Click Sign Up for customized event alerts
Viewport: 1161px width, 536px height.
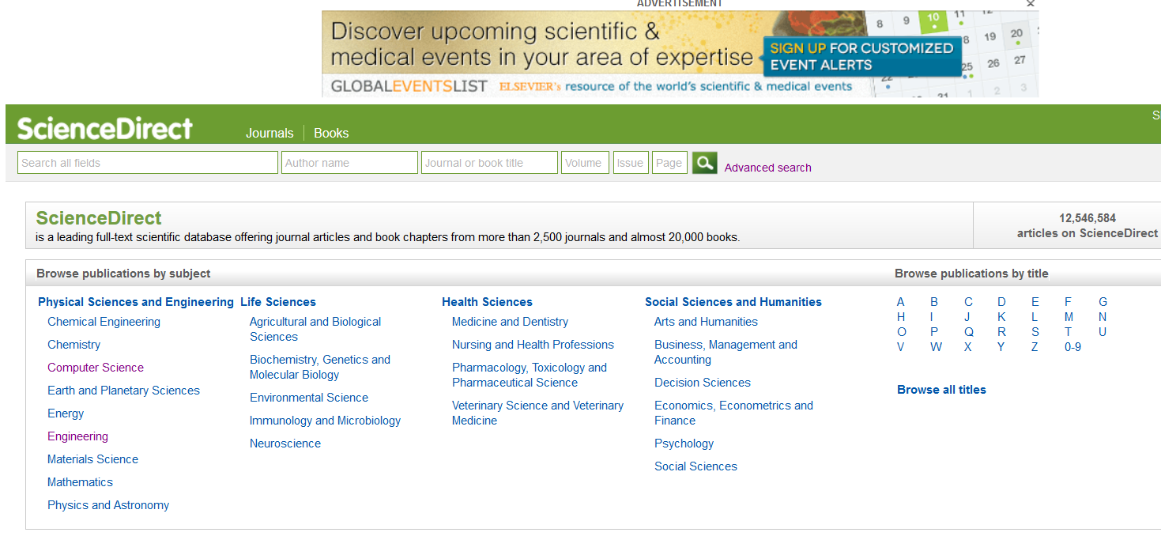pos(862,56)
